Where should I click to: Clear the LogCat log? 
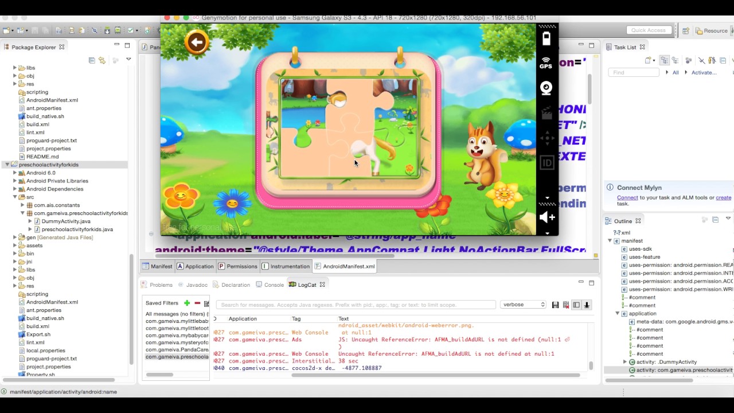point(566,305)
